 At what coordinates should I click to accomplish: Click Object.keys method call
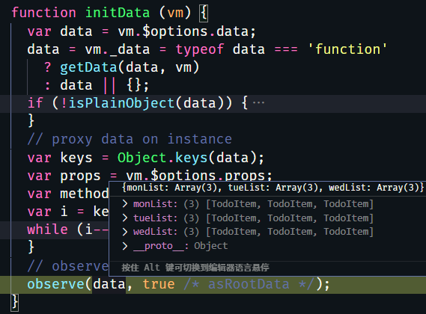(x=162, y=158)
